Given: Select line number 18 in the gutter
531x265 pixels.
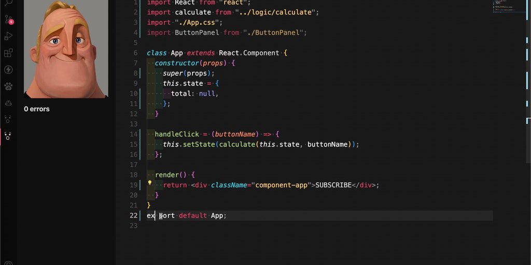Looking at the screenshot, I should click(134, 175).
